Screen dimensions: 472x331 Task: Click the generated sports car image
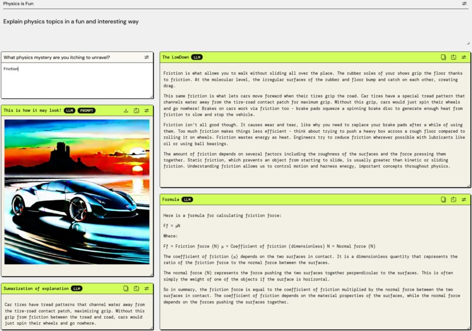[77, 192]
